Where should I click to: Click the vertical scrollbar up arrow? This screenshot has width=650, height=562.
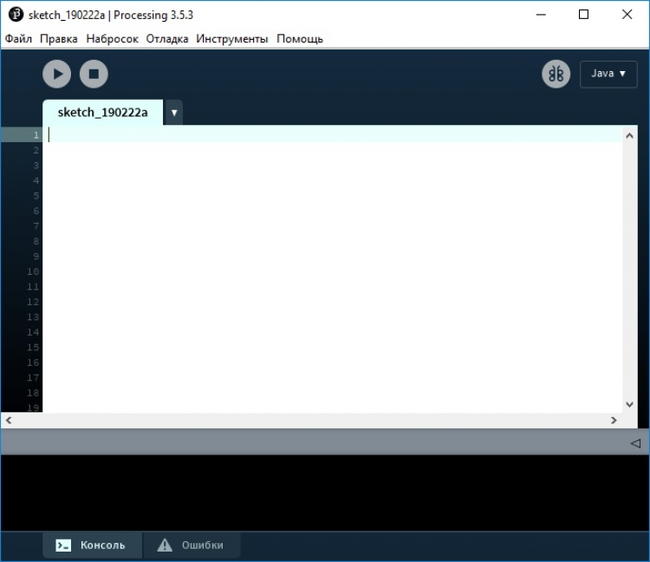629,135
